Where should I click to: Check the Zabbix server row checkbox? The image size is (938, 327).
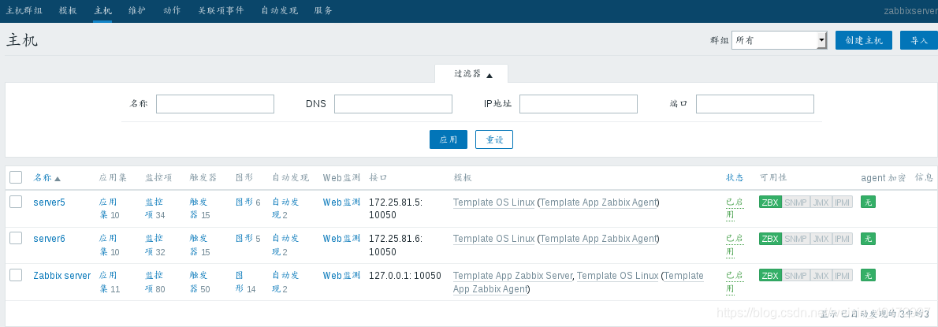tap(16, 275)
